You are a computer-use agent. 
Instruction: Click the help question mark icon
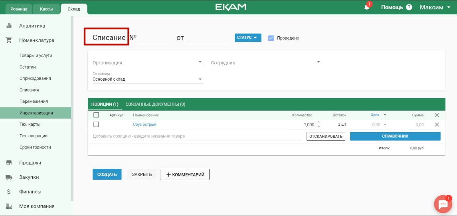click(x=409, y=7)
